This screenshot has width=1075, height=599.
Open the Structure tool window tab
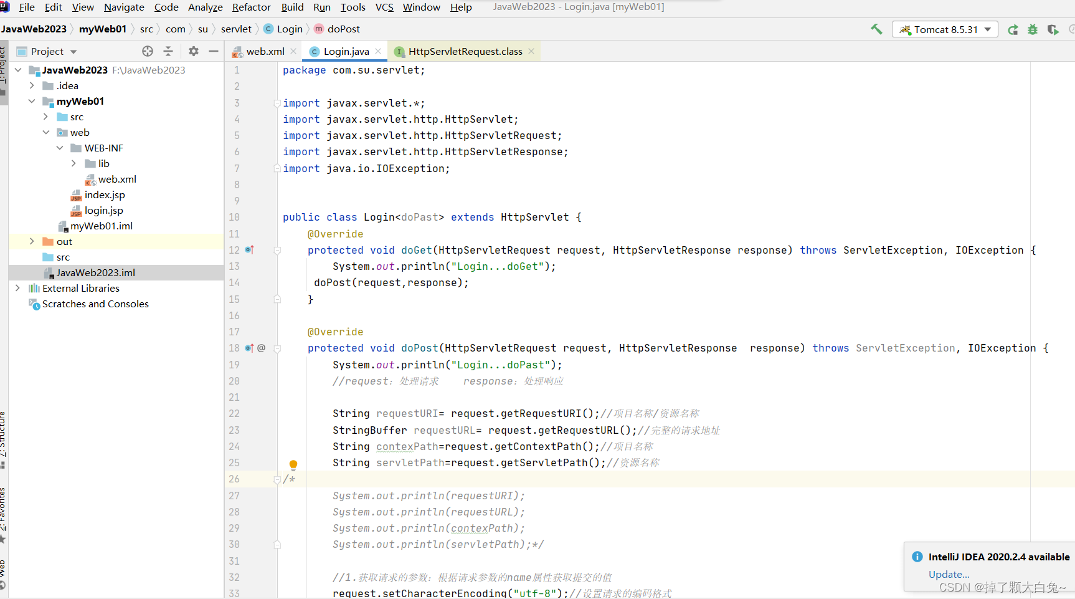point(3,439)
